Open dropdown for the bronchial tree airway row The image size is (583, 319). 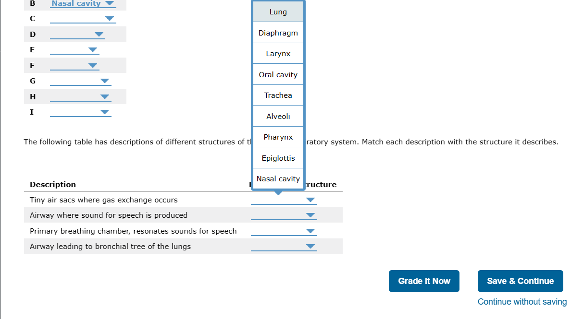(310, 246)
